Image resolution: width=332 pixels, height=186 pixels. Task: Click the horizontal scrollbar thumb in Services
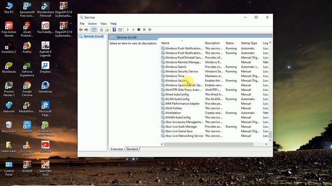pos(209,144)
